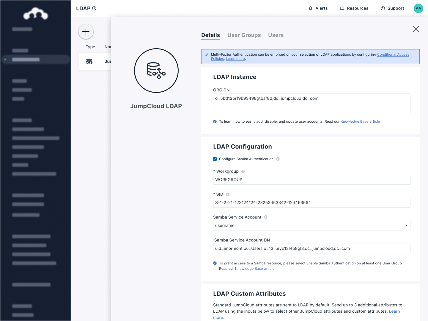This screenshot has height=321, width=428.
Task: Open Knowledge Base article link under ORG DN
Action: click(360, 121)
